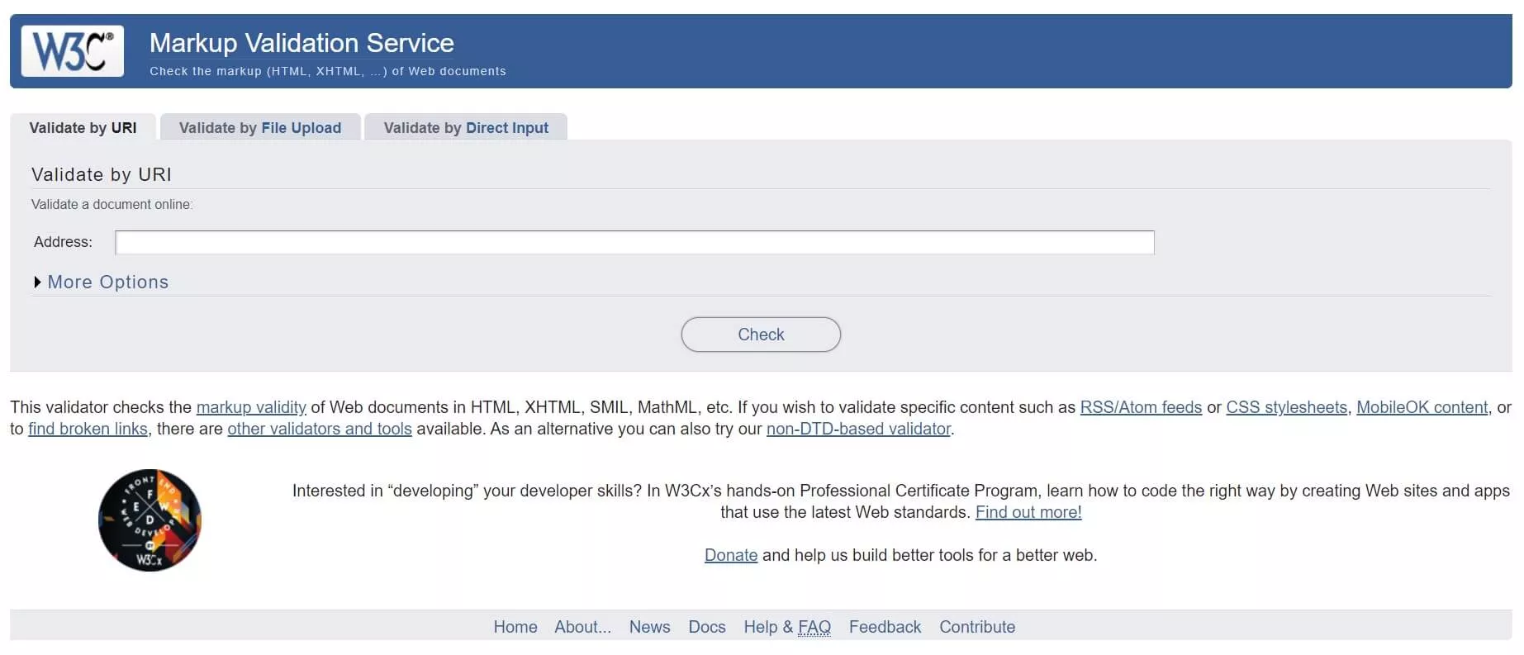Image resolution: width=1524 pixels, height=655 pixels.
Task: Open the markup validity link
Action: [251, 407]
